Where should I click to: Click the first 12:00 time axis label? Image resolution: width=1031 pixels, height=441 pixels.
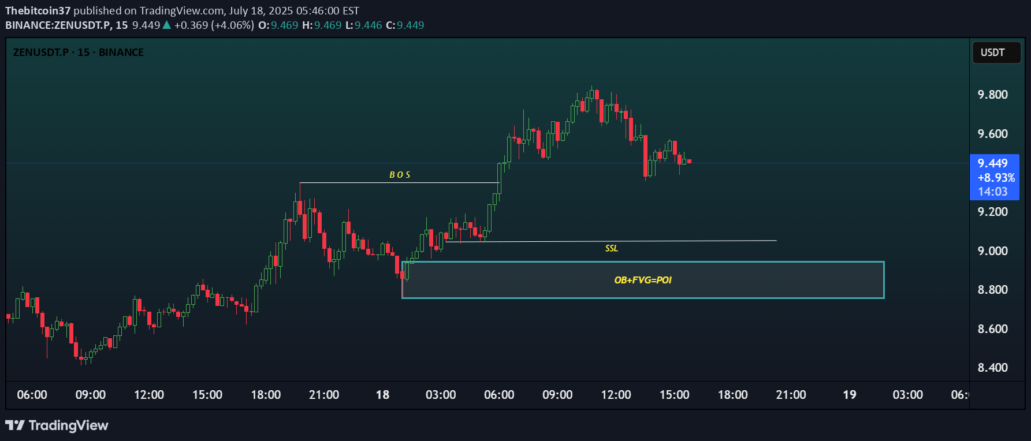(149, 395)
